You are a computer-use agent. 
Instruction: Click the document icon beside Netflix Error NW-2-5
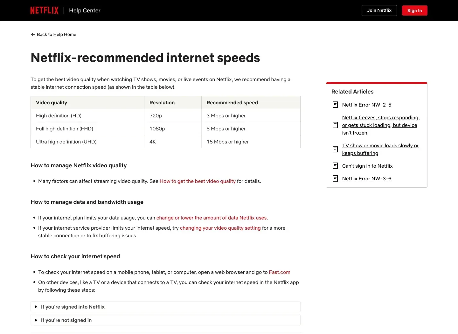tap(335, 105)
